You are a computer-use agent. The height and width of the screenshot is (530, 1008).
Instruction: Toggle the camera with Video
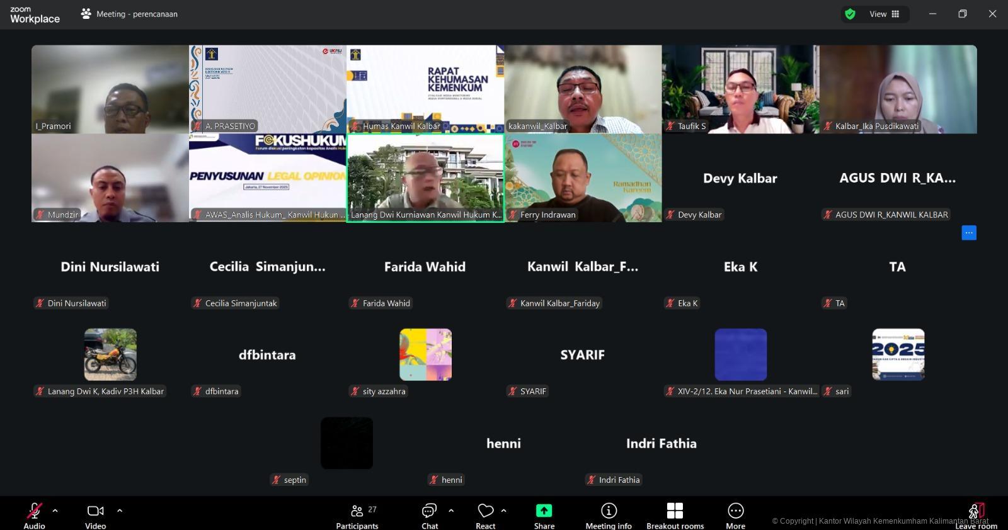click(x=95, y=516)
